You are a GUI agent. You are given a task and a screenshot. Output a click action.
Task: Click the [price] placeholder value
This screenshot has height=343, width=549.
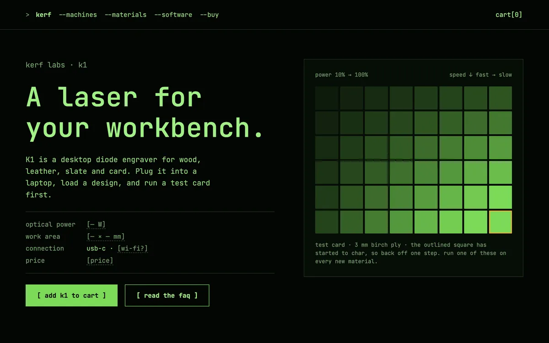pyautogui.click(x=100, y=261)
